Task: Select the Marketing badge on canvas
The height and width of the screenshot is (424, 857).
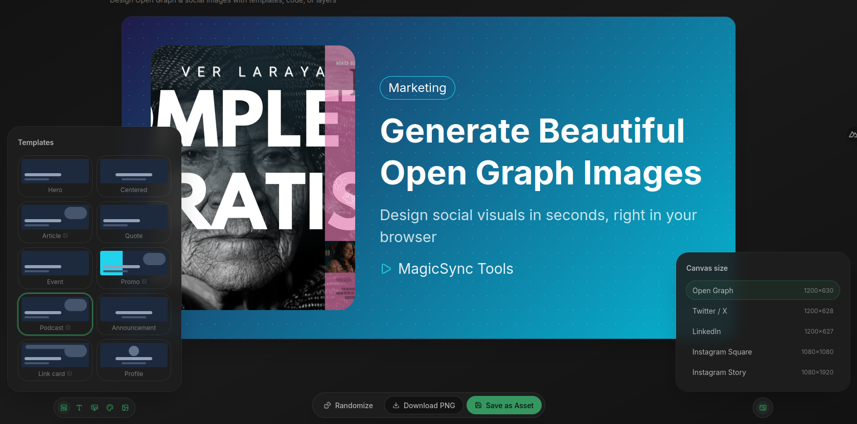Action: (x=418, y=88)
